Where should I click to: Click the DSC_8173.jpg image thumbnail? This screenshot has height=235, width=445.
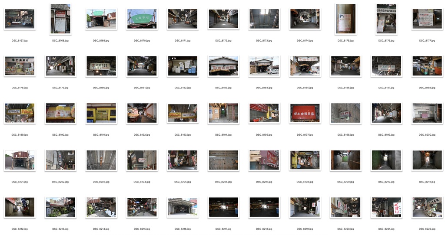click(x=264, y=19)
